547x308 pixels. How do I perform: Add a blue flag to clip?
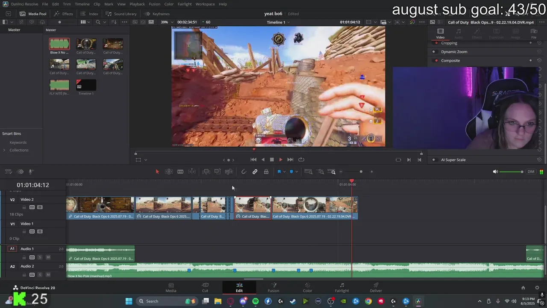pos(279,172)
